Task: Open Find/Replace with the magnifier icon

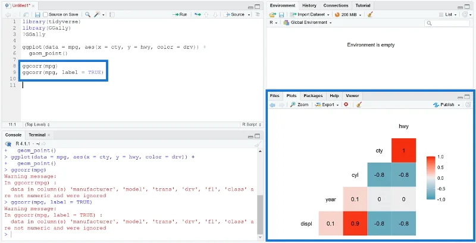Action: (x=87, y=14)
